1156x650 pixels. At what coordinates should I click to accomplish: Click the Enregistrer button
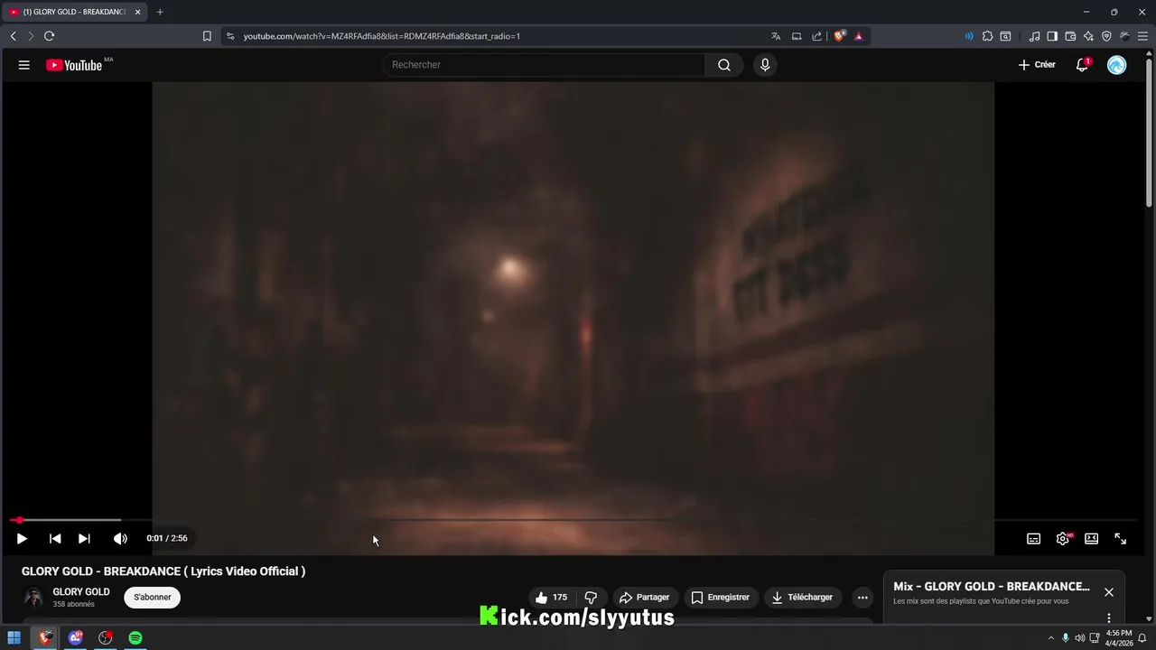tap(720, 598)
